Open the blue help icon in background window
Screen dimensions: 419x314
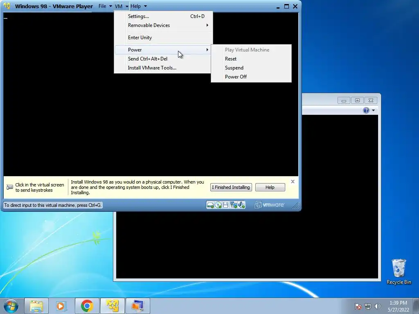click(x=366, y=110)
